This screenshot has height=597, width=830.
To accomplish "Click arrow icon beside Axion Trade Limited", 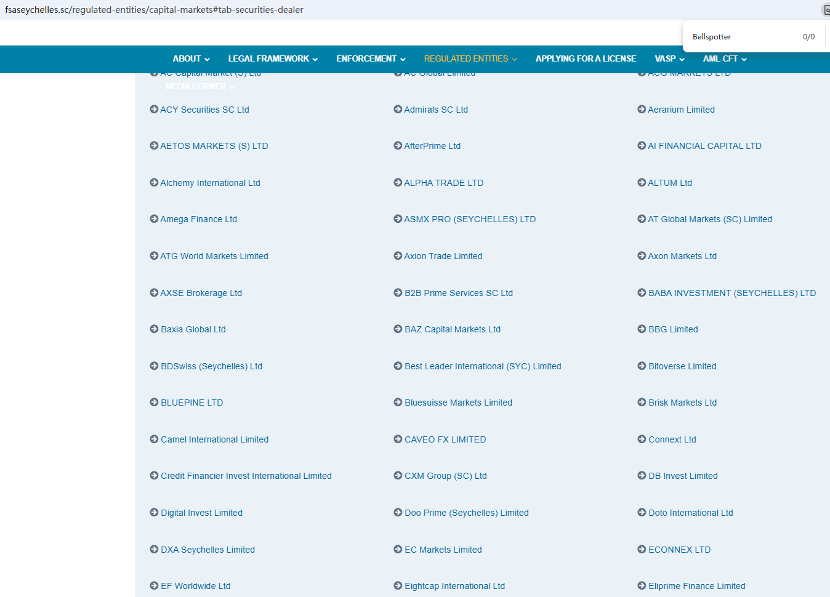I will 398,255.
